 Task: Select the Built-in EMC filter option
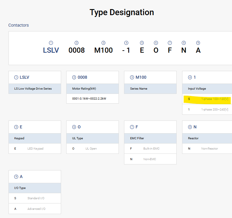tap(150, 149)
